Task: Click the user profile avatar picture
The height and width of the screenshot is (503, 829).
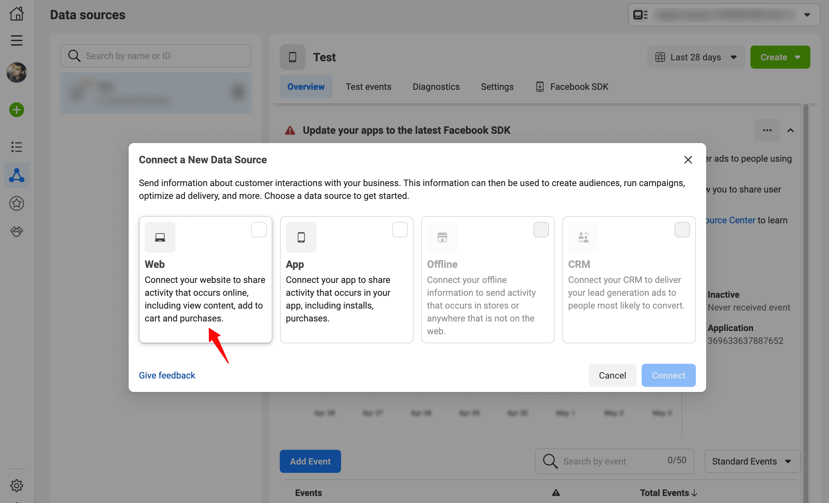Action: [16, 72]
